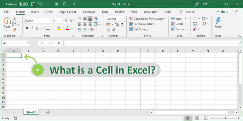Click the Insert Function fx icon
Image resolution: width=243 pixels, height=121 pixels.
click(59, 43)
